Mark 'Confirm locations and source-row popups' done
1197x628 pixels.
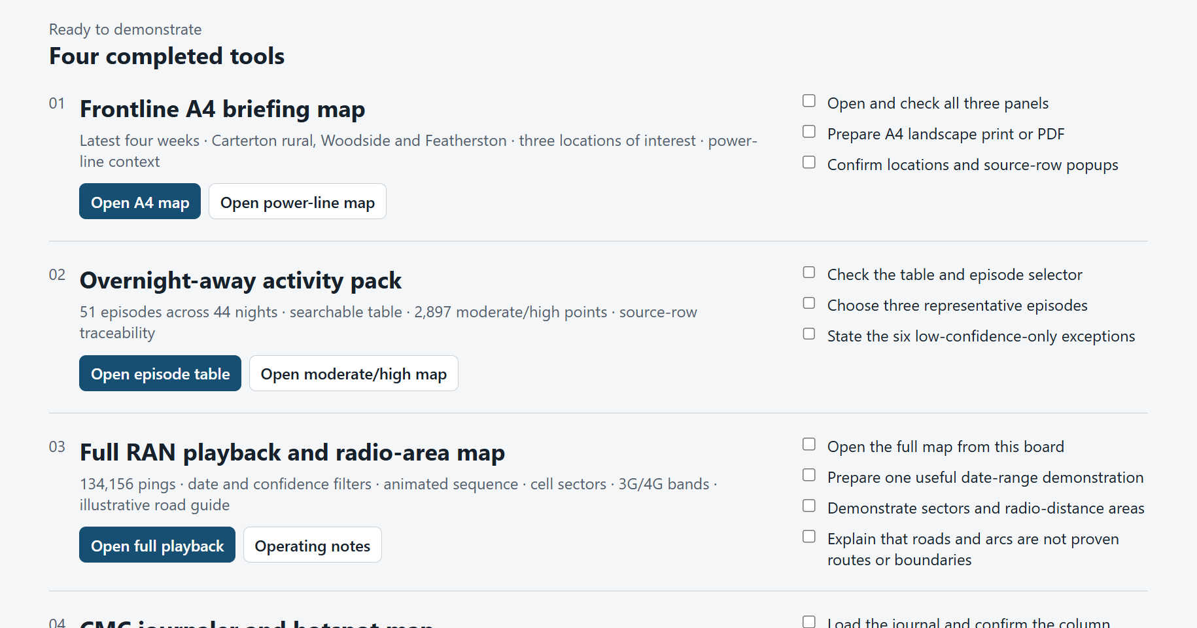pyautogui.click(x=809, y=162)
